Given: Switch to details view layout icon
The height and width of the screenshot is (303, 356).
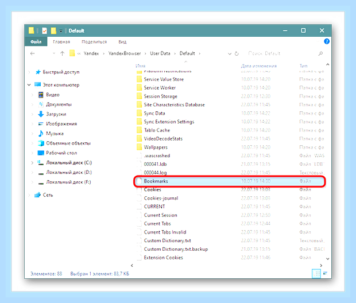Looking at the screenshot, I should [316, 274].
